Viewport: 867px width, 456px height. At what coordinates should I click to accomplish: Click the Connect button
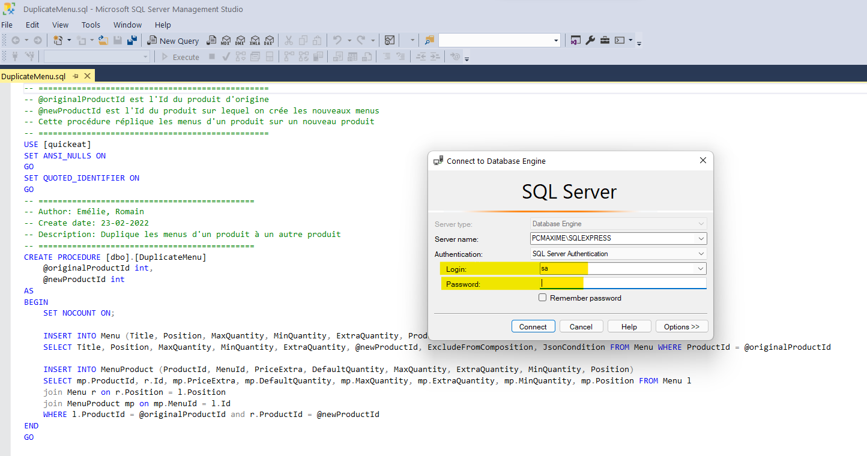533,326
